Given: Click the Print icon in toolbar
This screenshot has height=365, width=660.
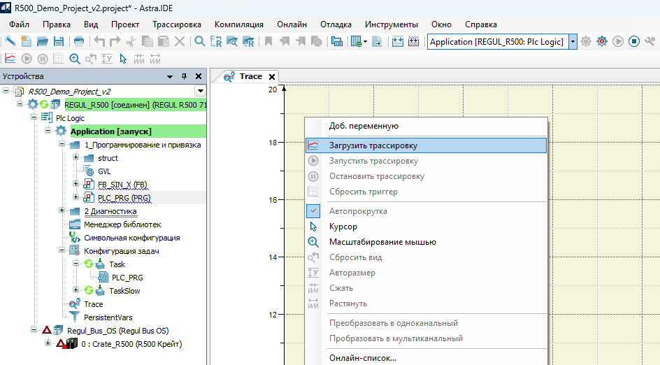Looking at the screenshot, I should pyautogui.click(x=79, y=42).
